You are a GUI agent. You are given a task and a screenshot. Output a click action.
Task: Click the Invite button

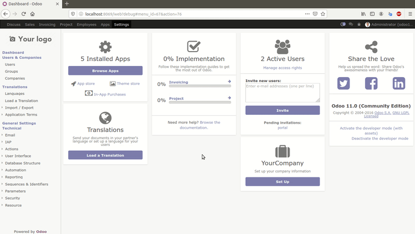pyautogui.click(x=282, y=110)
